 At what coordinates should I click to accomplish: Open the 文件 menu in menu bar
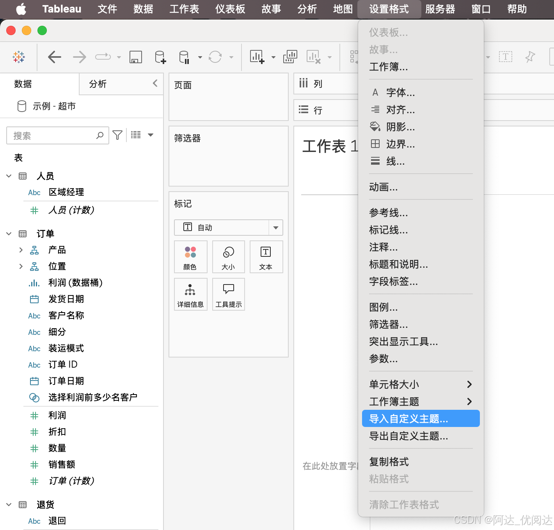(x=107, y=9)
